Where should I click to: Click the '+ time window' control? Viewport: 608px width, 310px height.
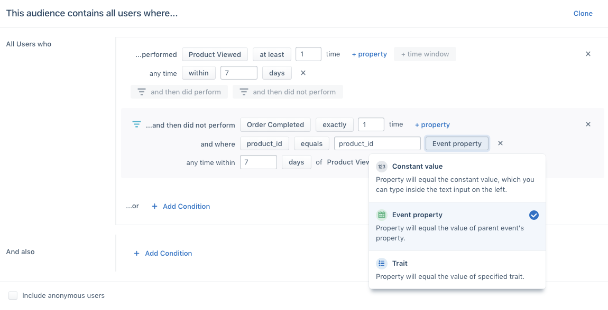coord(425,54)
